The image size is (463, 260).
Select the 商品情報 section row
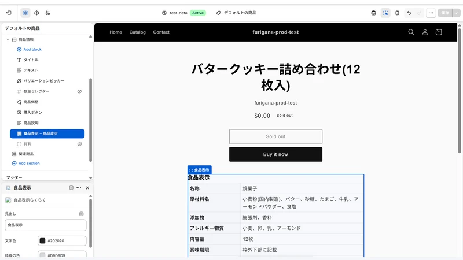(x=47, y=39)
